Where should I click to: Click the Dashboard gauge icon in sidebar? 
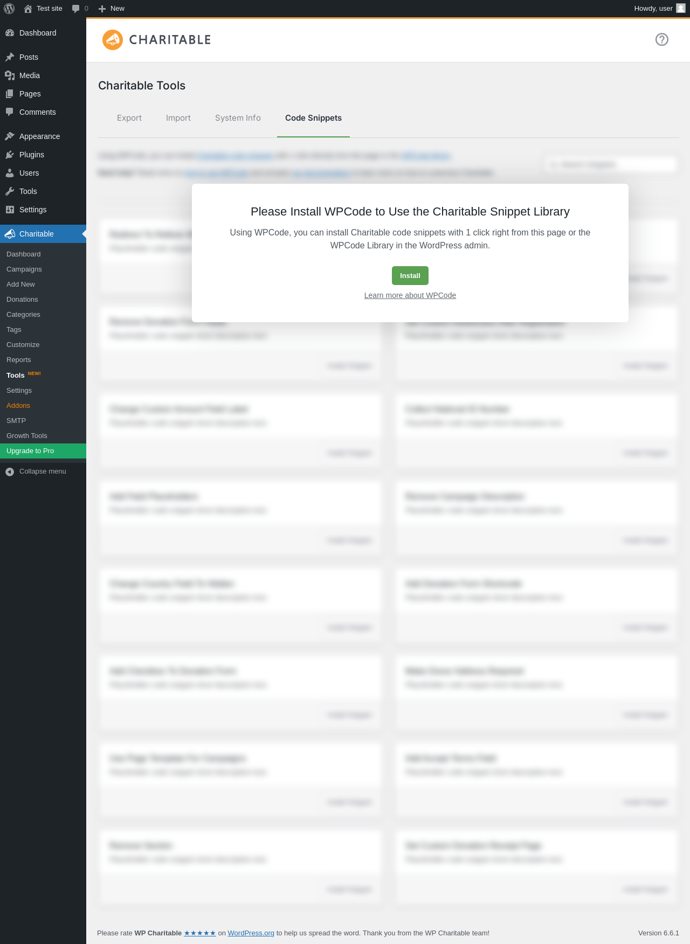tap(10, 33)
